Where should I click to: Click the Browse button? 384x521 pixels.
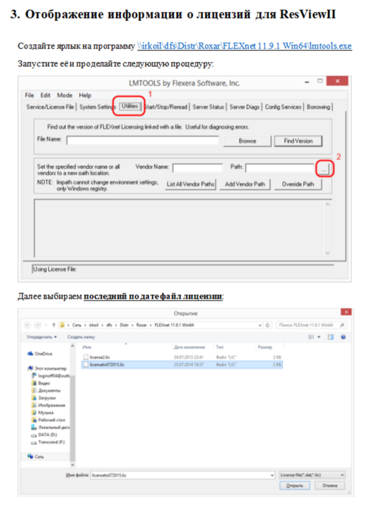click(x=247, y=141)
